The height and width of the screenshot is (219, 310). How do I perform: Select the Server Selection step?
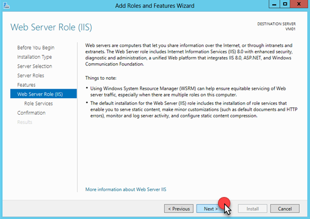(34, 66)
